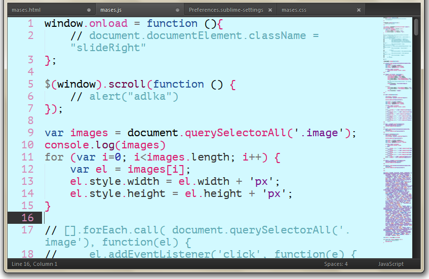Click 'scroll' in line 5
The height and width of the screenshot is (279, 429).
[127, 84]
